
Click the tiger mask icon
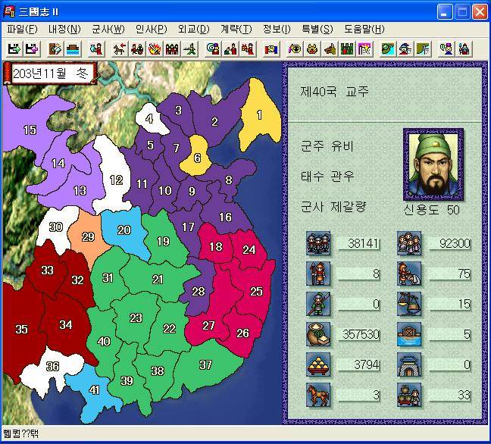point(312,48)
